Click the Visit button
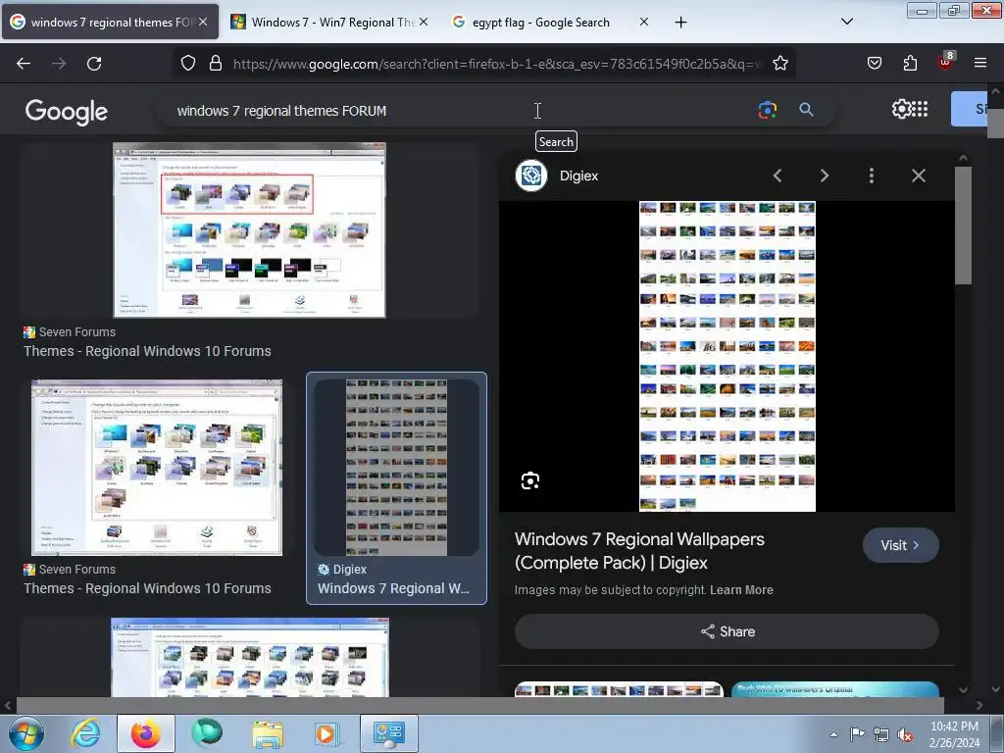1004x753 pixels. point(900,545)
